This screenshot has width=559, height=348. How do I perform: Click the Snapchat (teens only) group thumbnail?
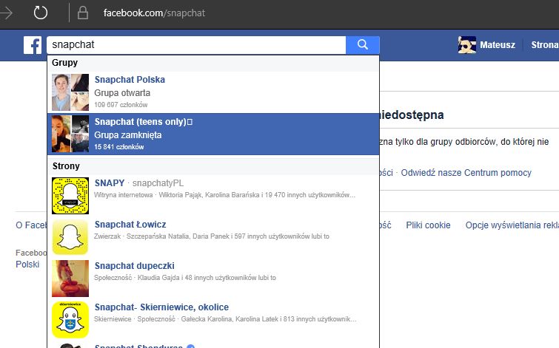(70, 134)
